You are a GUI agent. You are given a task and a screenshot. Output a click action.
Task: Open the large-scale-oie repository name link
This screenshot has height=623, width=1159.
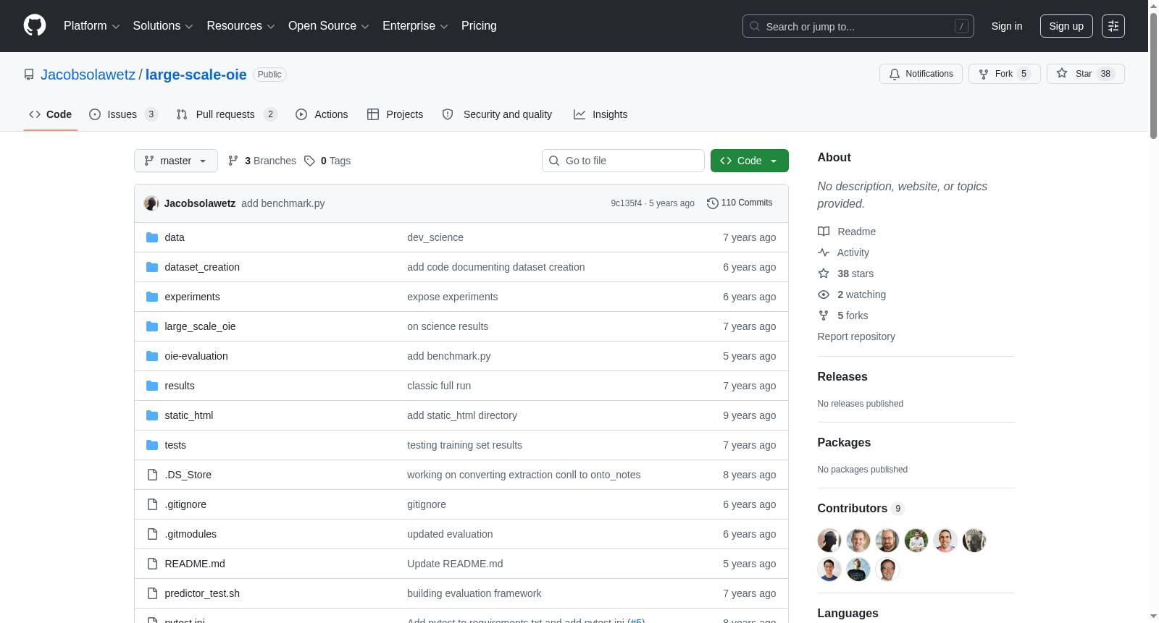[196, 75]
